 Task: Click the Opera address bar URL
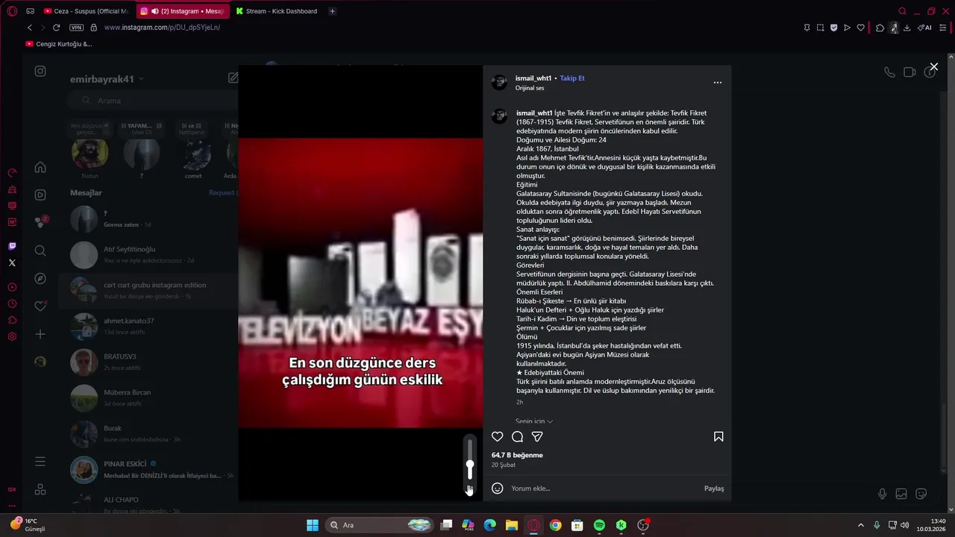coord(162,28)
